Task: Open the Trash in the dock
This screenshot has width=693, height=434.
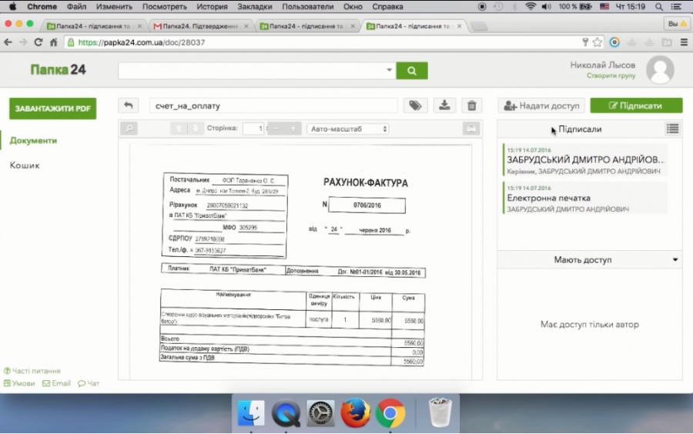Action: [x=440, y=412]
